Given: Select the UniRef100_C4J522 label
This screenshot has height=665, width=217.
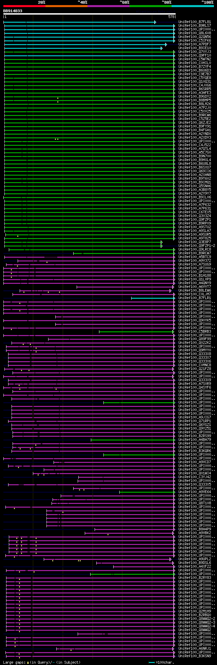Looking at the screenshot, I should coord(195,145).
